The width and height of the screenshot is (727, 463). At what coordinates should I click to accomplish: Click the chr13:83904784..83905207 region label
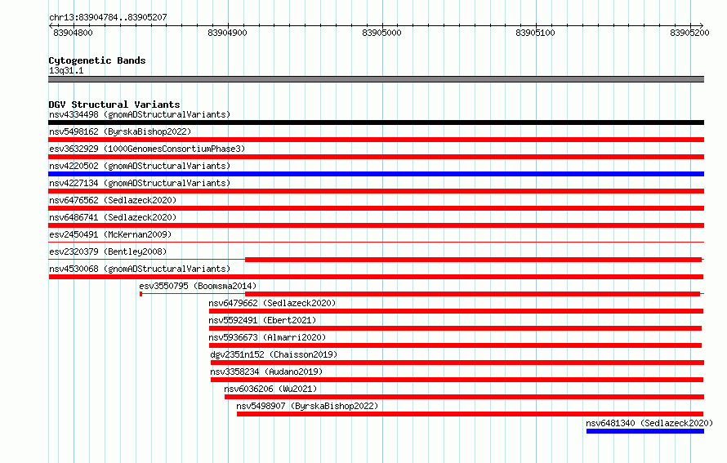108,17
